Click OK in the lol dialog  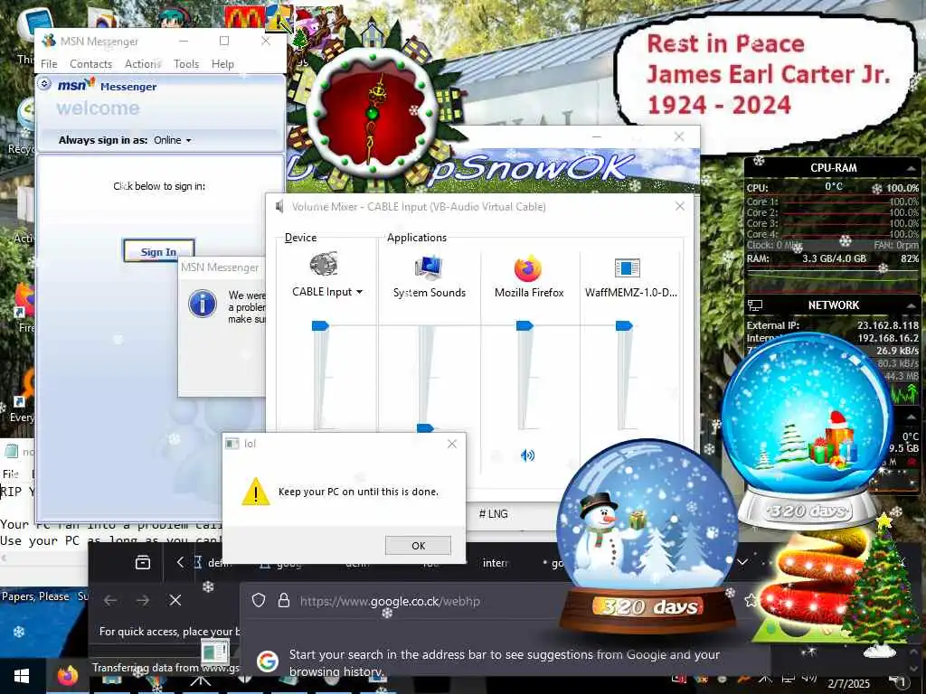point(418,545)
